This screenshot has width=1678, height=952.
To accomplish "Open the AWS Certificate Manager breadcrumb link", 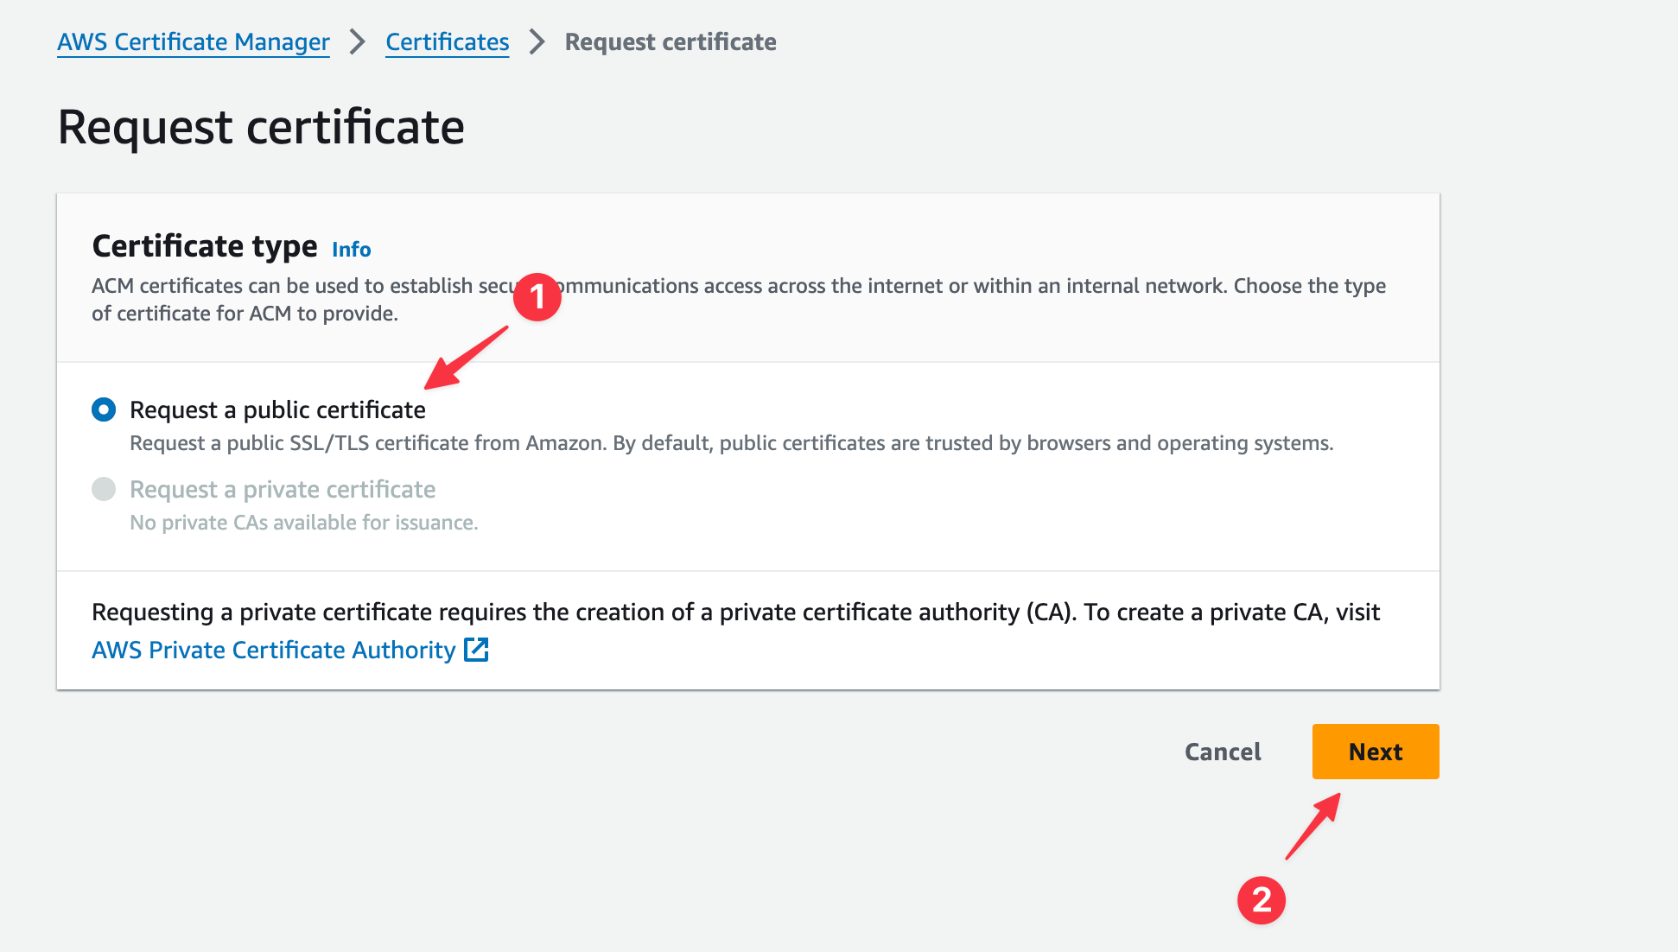I will (194, 41).
